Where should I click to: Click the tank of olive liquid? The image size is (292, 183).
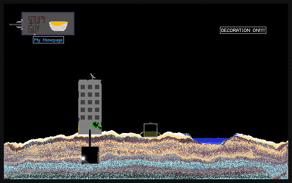(150, 130)
